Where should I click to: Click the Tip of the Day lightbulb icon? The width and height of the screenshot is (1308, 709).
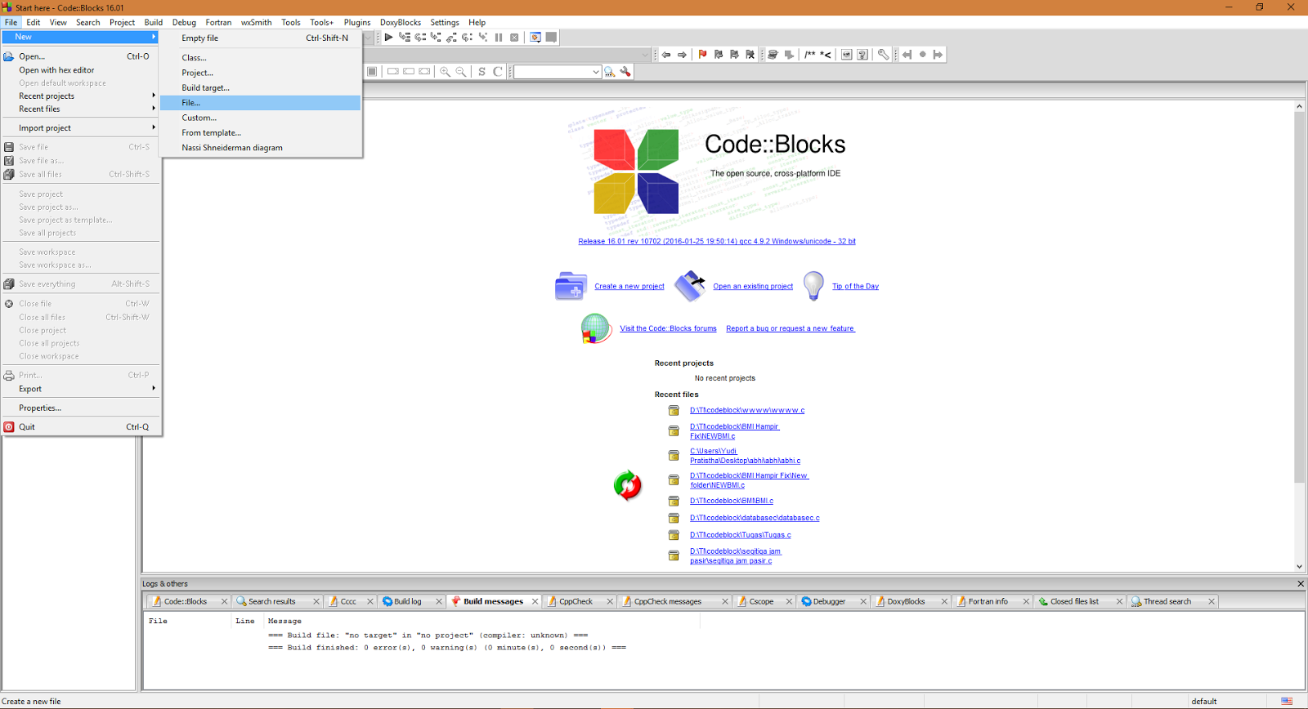pos(813,286)
